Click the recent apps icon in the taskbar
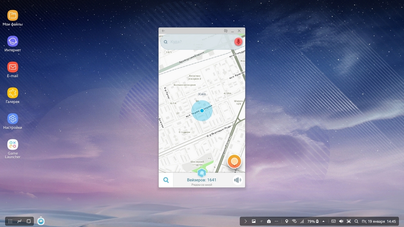This screenshot has width=404, height=227. pos(19,221)
